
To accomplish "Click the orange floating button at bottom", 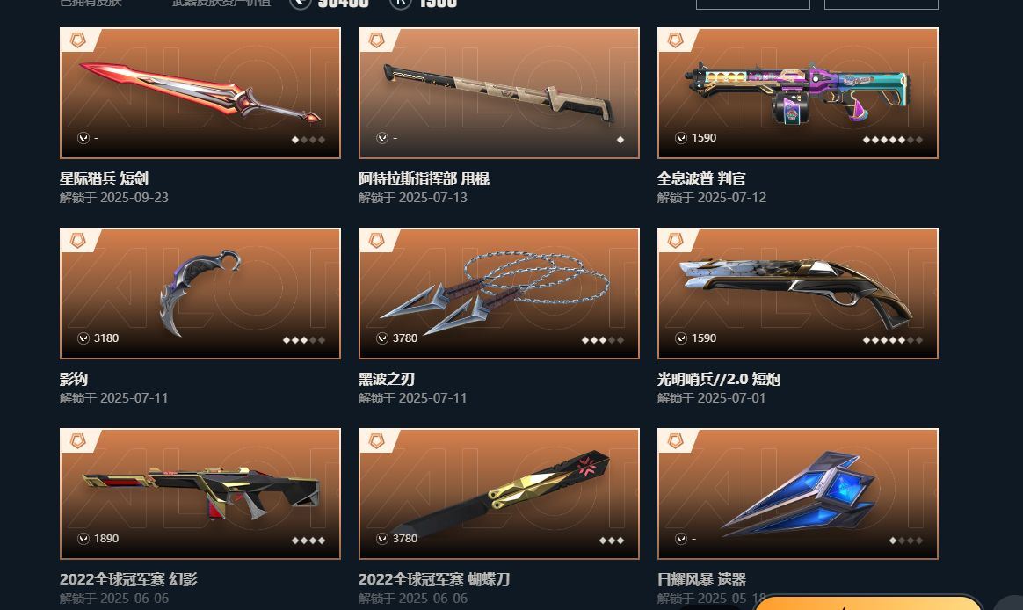I will pyautogui.click(x=867, y=602).
